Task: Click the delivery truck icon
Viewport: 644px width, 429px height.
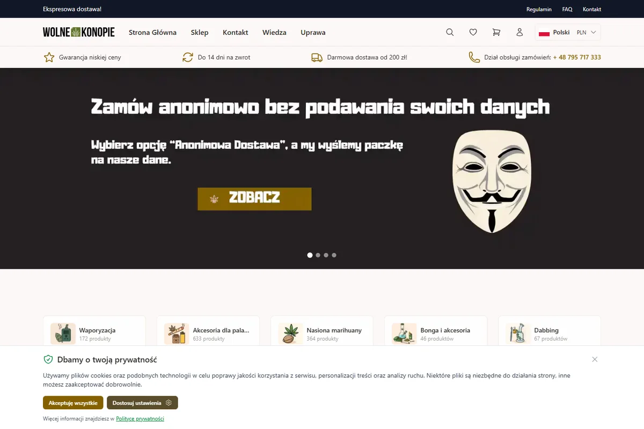Action: pos(317,57)
